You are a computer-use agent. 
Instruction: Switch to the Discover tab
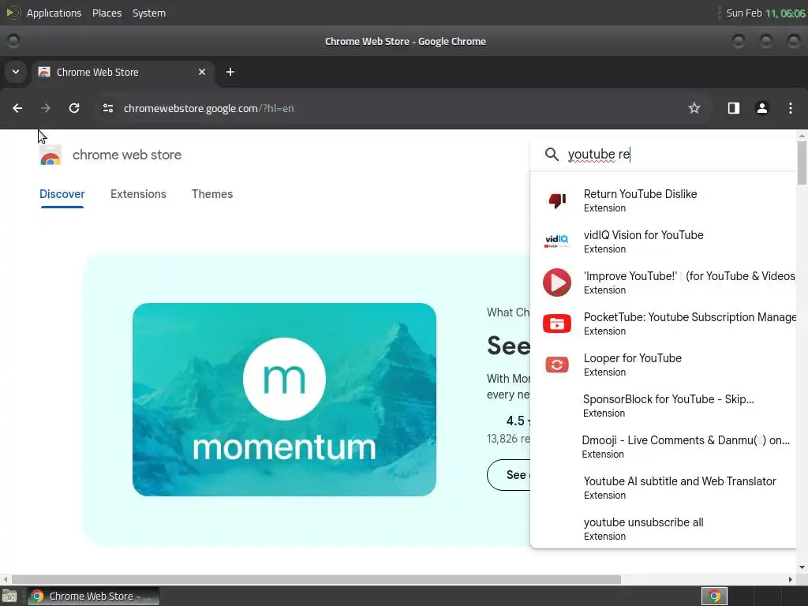coord(62,194)
